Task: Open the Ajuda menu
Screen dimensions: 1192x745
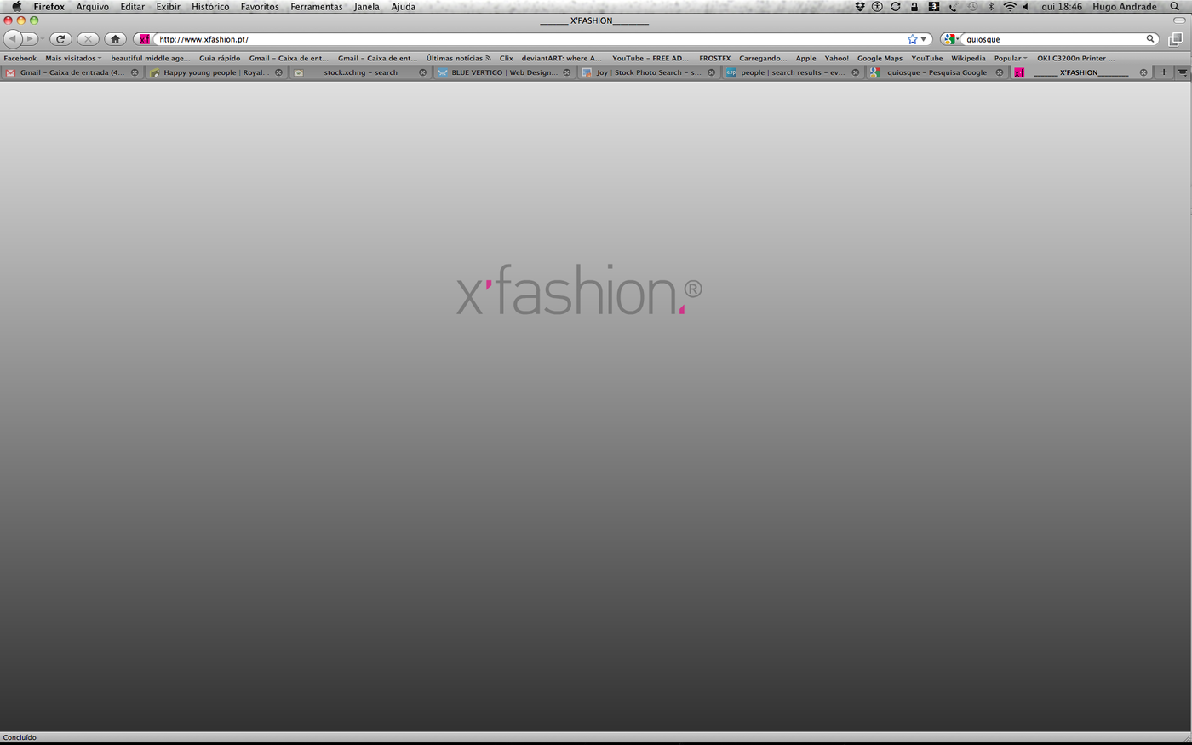Action: [x=403, y=7]
